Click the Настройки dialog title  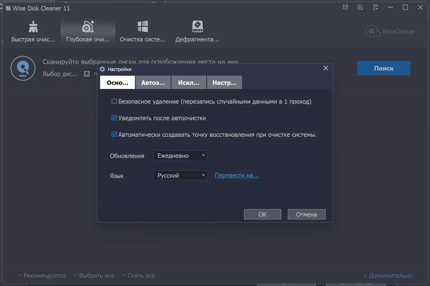point(120,69)
